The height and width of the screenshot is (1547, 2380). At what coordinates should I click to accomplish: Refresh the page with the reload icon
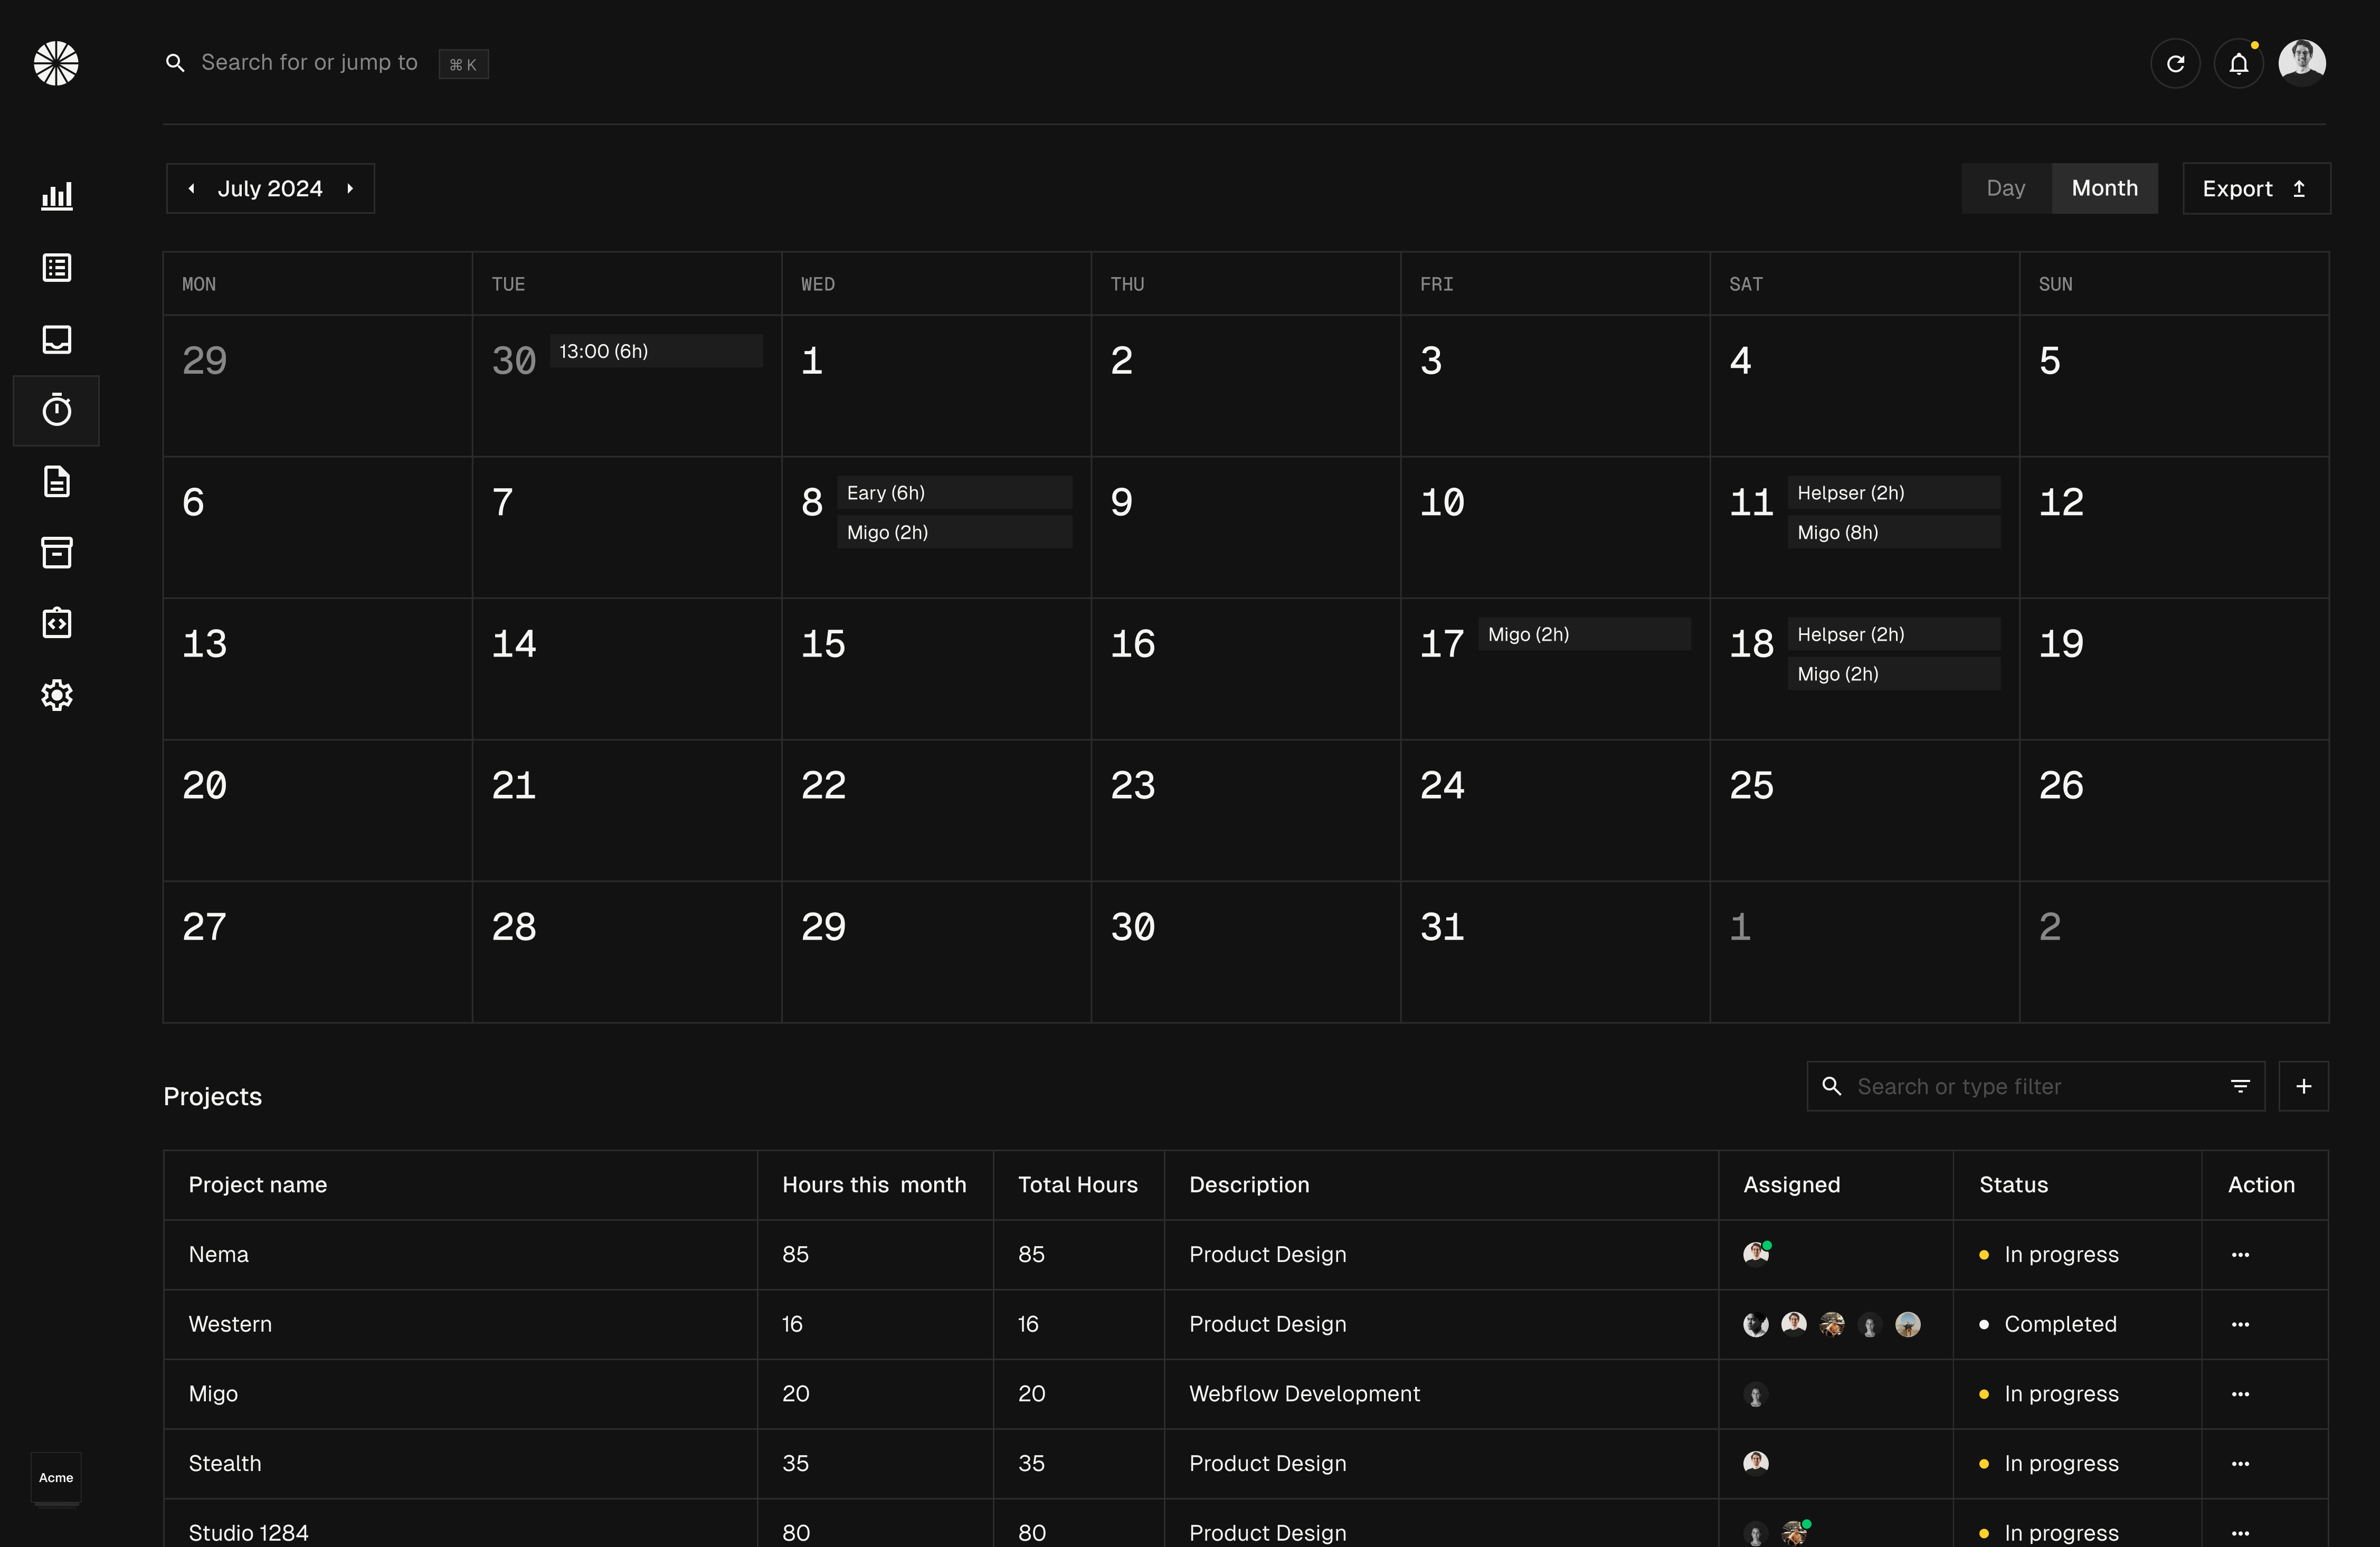coord(2175,63)
